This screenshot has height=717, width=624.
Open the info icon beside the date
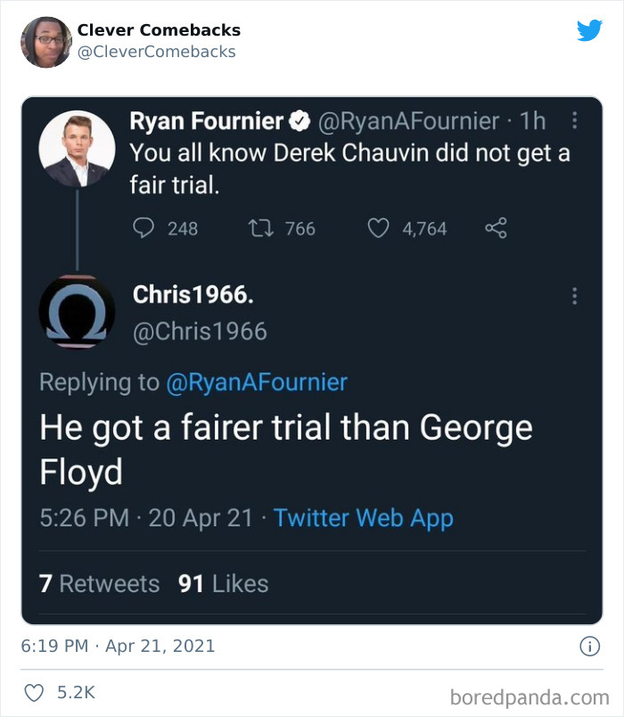pos(589,647)
